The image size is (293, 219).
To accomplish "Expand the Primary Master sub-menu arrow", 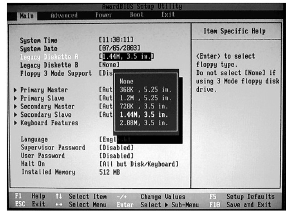I will pos(16,90).
